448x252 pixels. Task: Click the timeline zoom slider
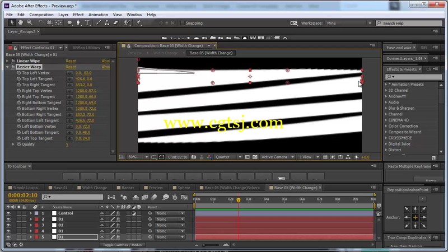[x=211, y=245]
